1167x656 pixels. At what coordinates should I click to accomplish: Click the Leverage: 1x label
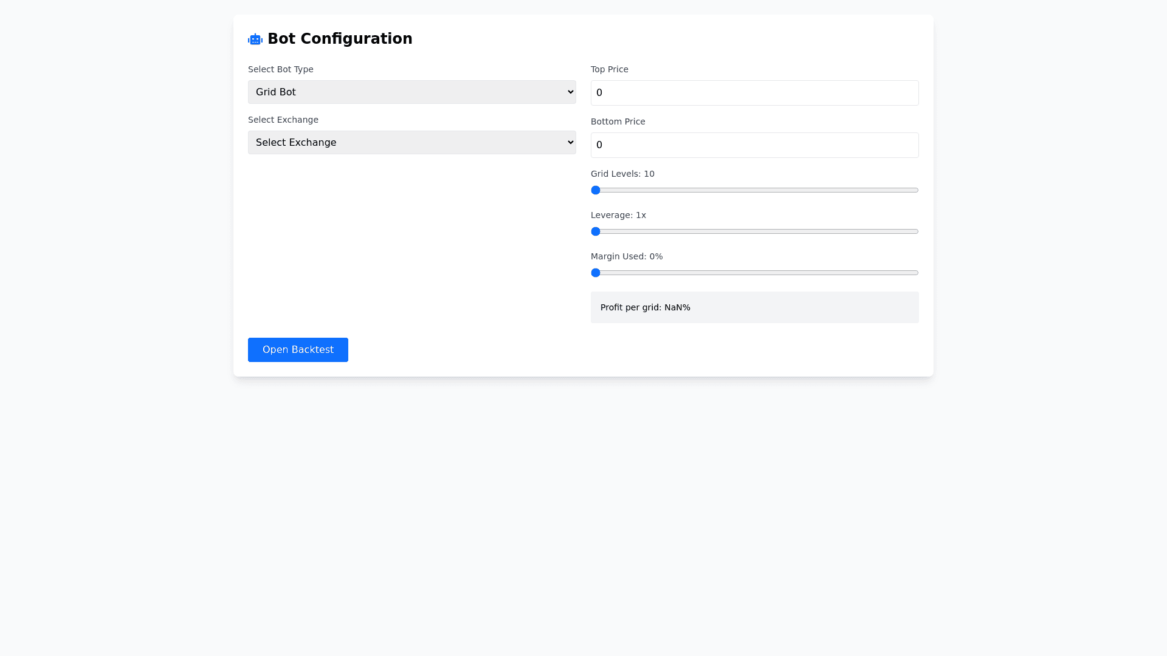tap(618, 215)
